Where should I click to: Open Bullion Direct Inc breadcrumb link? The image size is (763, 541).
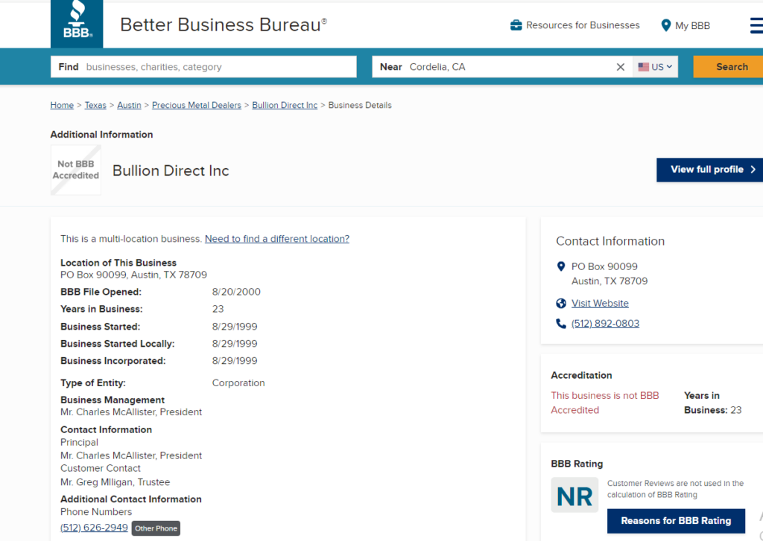(285, 105)
